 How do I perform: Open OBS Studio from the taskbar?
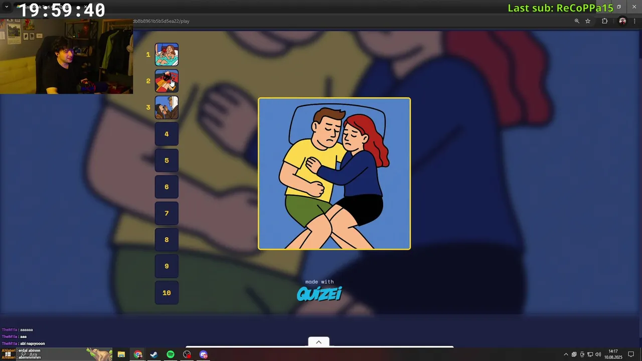(x=187, y=354)
